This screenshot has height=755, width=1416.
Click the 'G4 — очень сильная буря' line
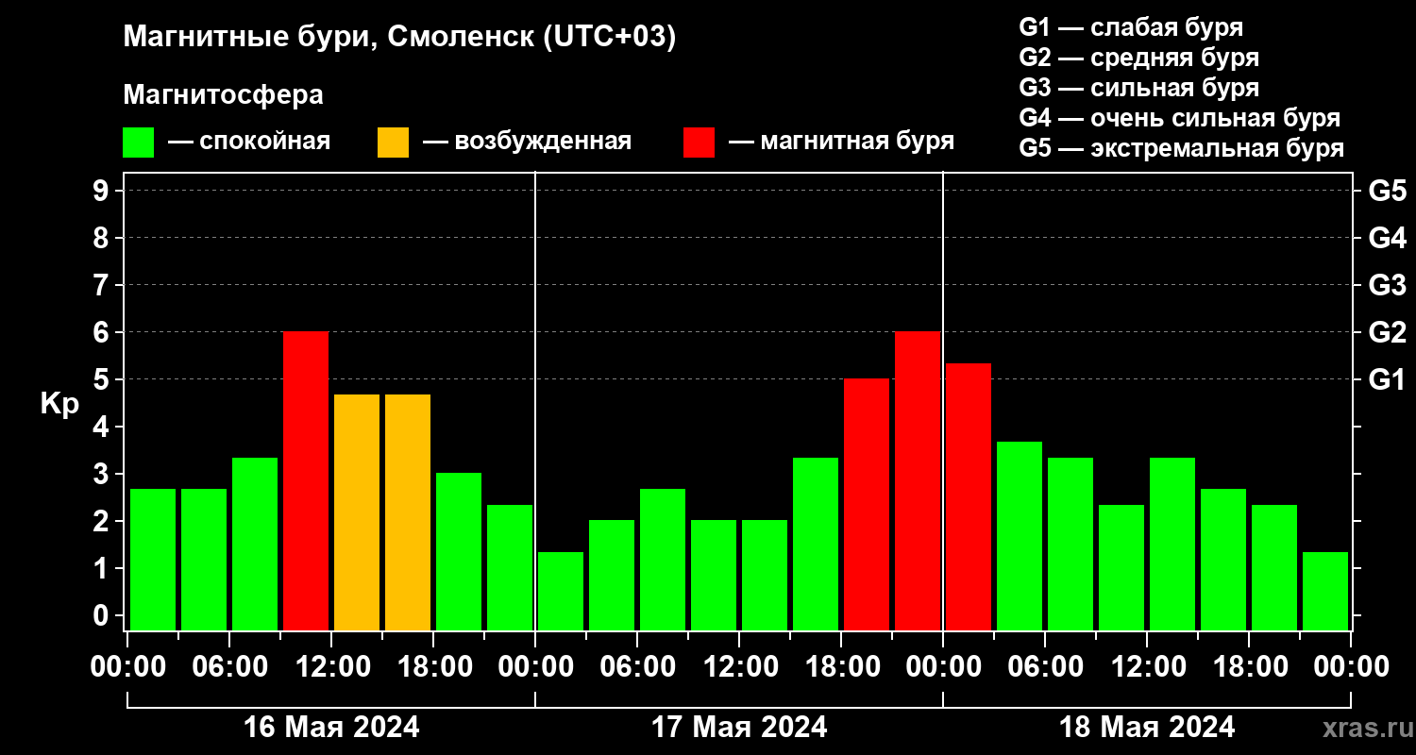coord(1179,118)
